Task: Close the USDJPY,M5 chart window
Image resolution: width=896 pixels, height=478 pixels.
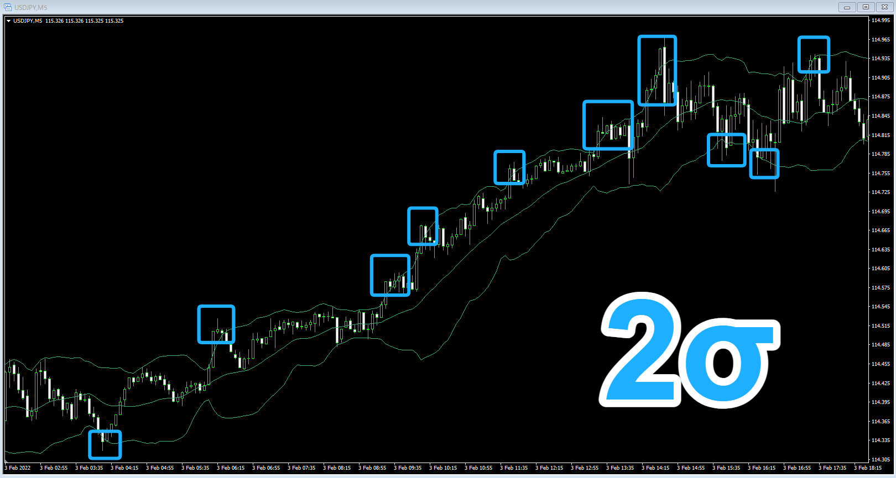Action: (884, 7)
